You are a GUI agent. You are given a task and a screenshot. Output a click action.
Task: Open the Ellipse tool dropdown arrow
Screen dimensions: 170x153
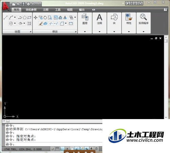pyautogui.click(x=24, y=23)
